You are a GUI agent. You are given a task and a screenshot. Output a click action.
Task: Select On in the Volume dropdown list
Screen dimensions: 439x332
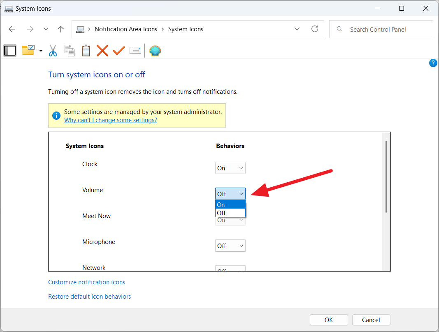pos(230,205)
